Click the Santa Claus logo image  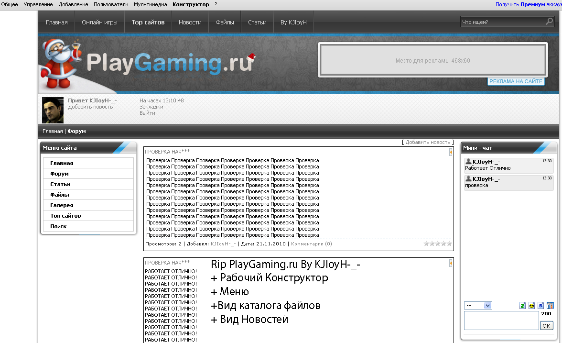click(x=61, y=64)
